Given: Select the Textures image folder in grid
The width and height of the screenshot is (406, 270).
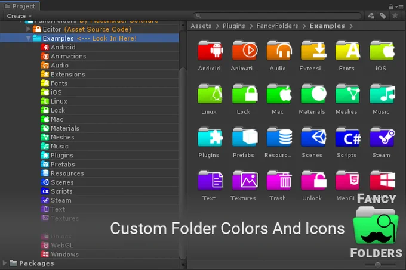Looking at the screenshot, I should (x=244, y=181).
